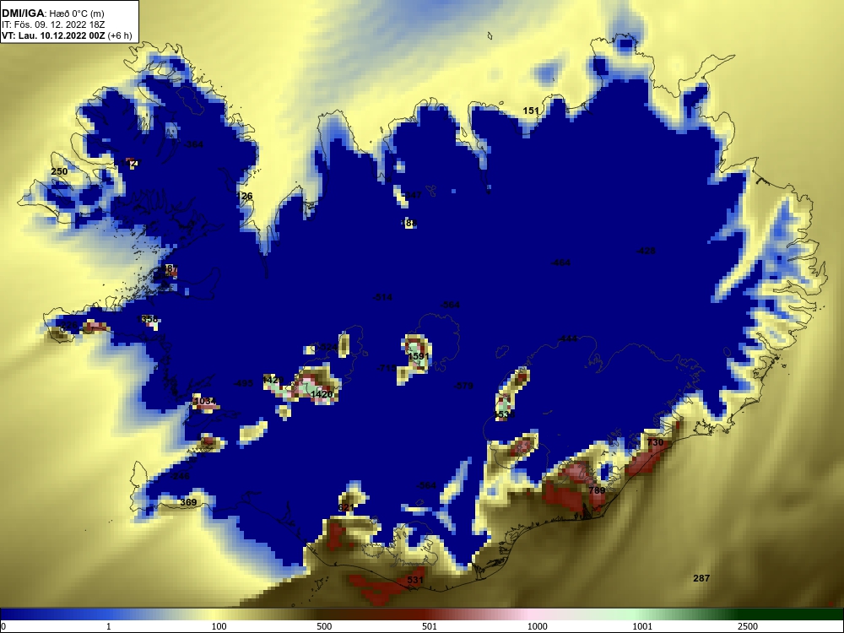Viewport: 844px width, 633px height.
Task: Click the 'DMI/IGA: Hæð 0°C (m)' title text
Action: click(51, 13)
